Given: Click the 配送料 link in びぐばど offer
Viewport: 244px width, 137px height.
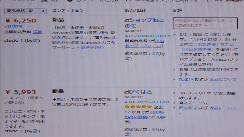Looking at the screenshot, I should 186,108.
